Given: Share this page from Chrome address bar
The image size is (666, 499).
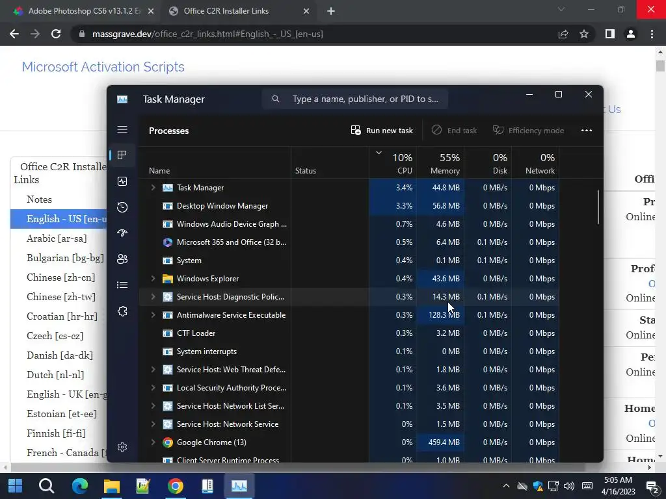Looking at the screenshot, I should coord(563,34).
